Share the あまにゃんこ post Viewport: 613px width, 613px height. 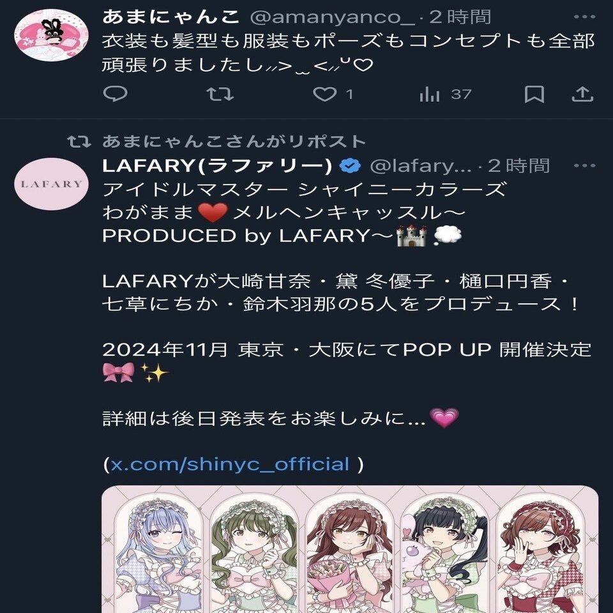(582, 95)
